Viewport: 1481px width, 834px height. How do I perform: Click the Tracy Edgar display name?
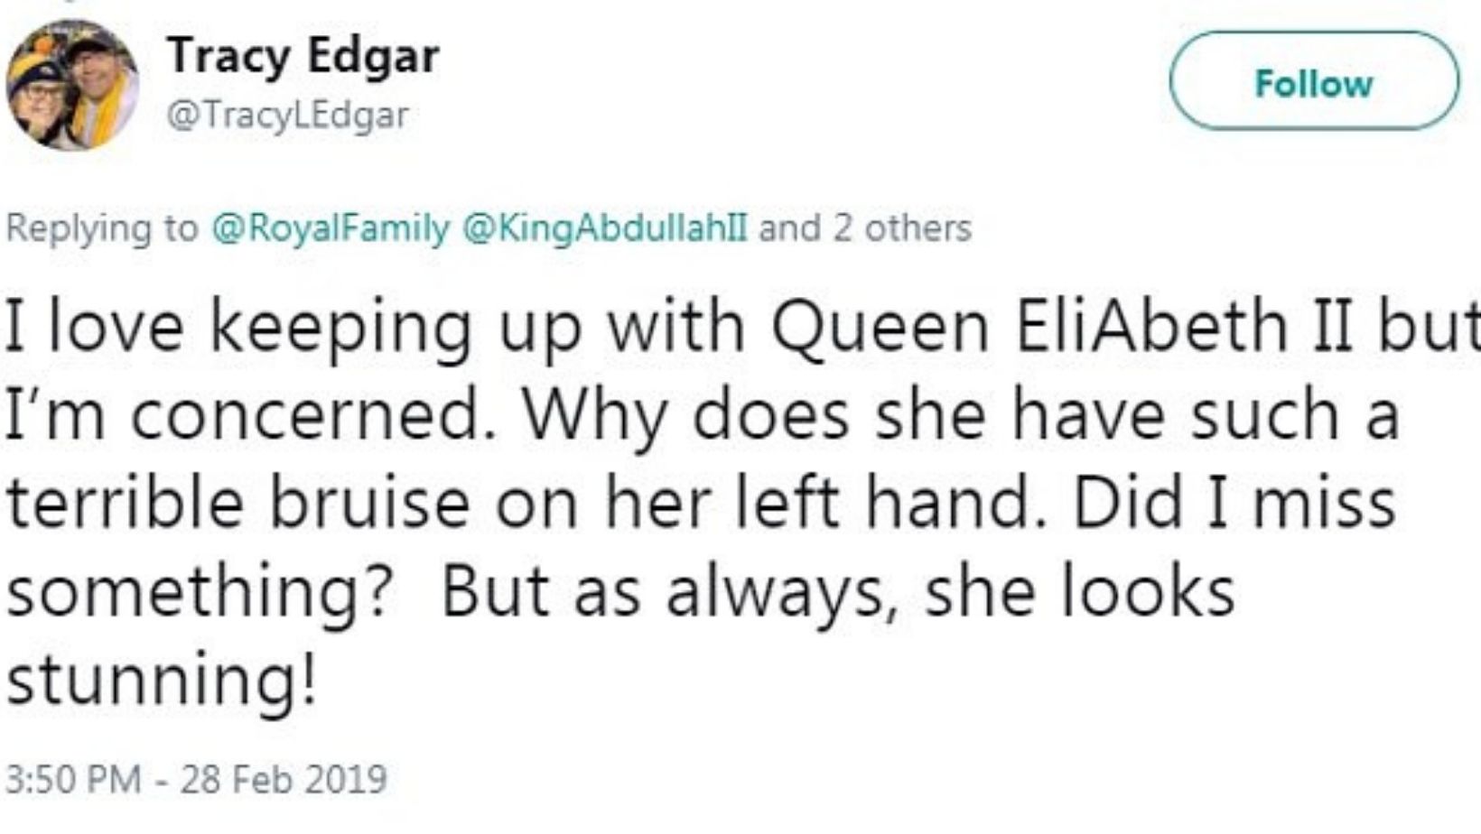tap(303, 56)
